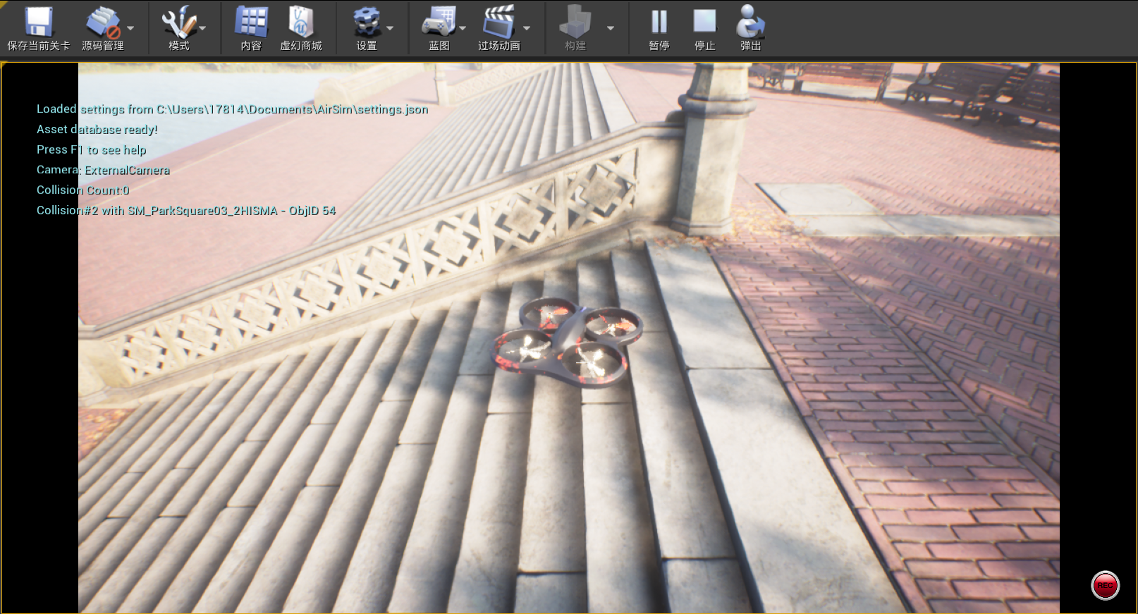Expand the Source Control dropdown arrow
1138x614 pixels.
coord(131,28)
